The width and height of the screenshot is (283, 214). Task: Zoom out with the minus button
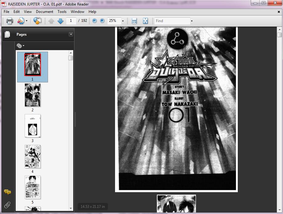94,21
